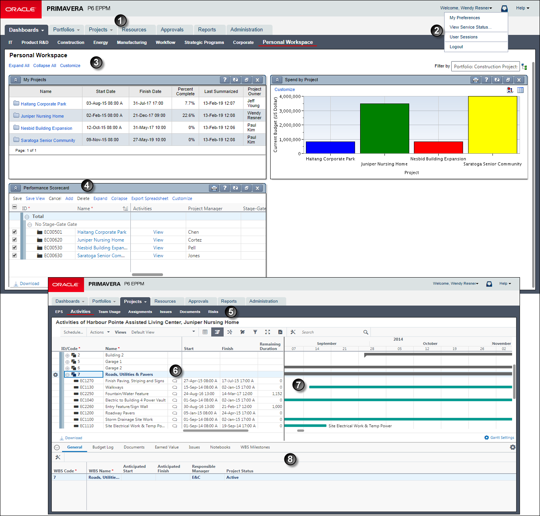Uncheck the EC00501 row checkbox
Viewport: 540px width, 516px height.
point(15,232)
